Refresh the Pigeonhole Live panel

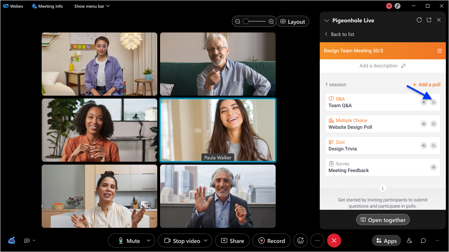[x=419, y=20]
